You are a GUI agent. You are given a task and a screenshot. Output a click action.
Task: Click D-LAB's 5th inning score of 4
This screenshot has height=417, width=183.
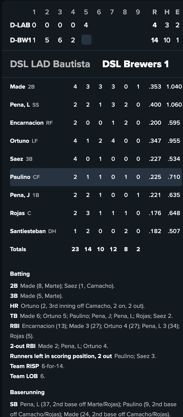pyautogui.click(x=86, y=25)
